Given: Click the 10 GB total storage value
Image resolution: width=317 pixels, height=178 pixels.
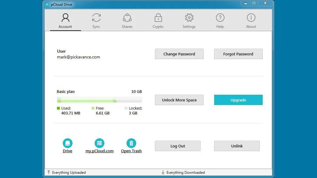Looking at the screenshot, I should pyautogui.click(x=137, y=92).
